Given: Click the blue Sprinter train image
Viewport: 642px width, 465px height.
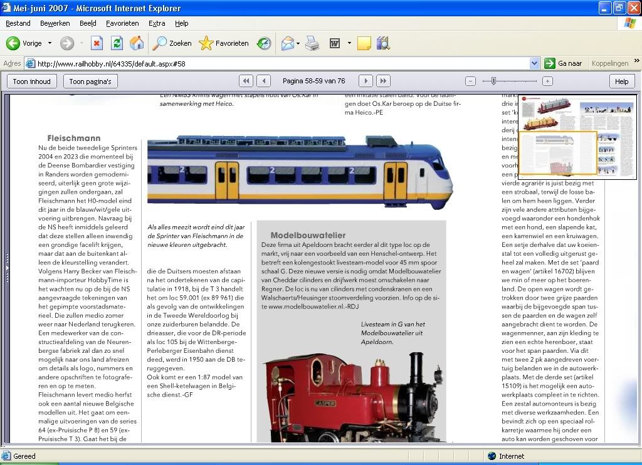Looking at the screenshot, I should click(x=300, y=172).
